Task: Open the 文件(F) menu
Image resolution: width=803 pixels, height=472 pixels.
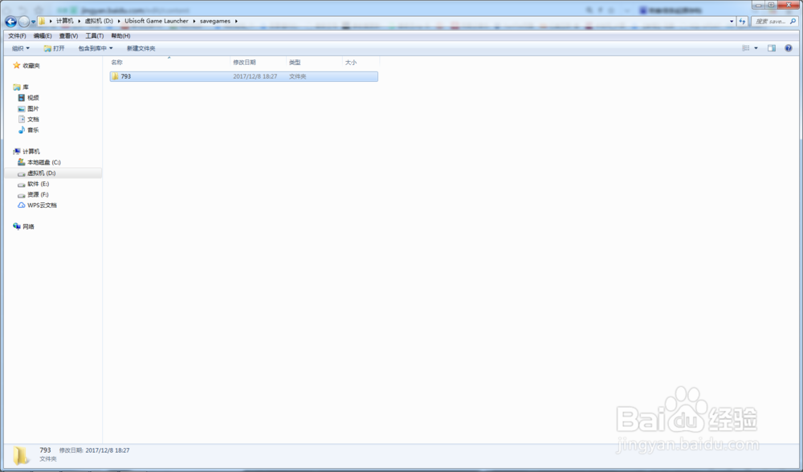Action: point(17,36)
